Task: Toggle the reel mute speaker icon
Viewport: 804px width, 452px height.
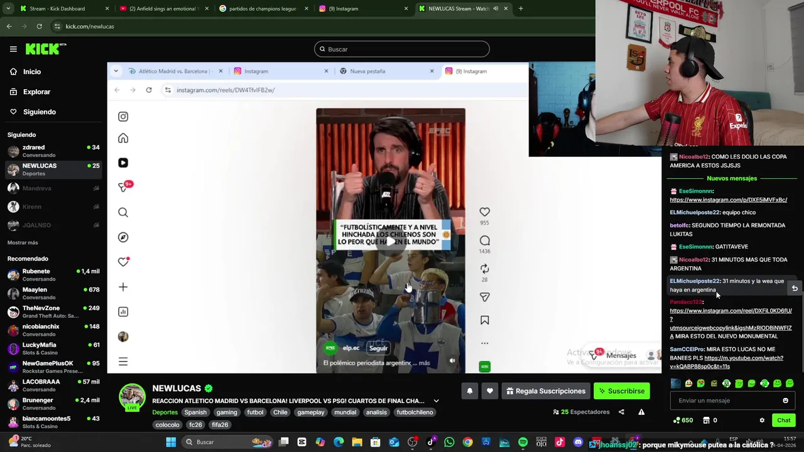Action: click(x=452, y=361)
